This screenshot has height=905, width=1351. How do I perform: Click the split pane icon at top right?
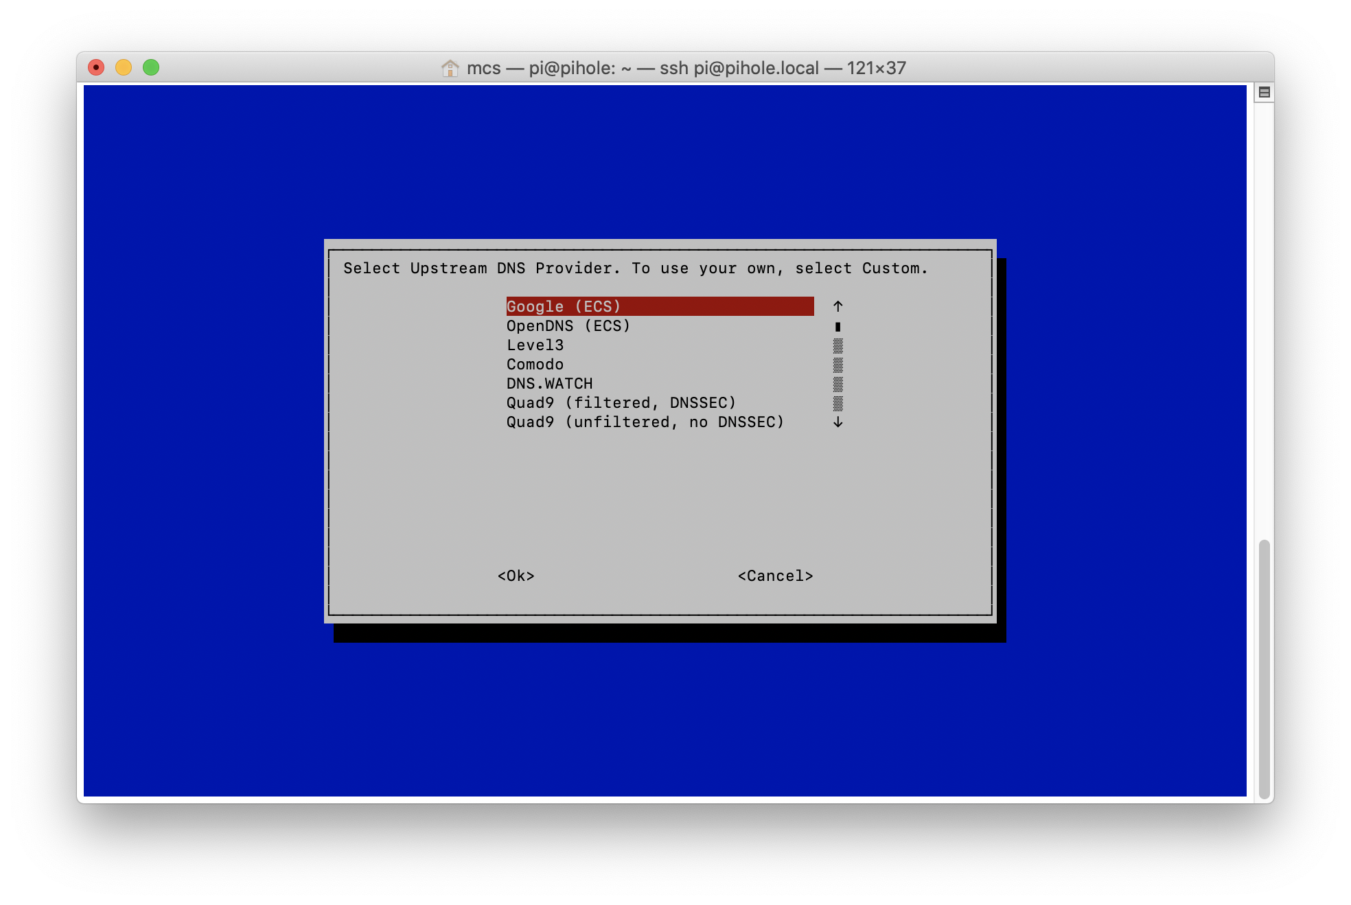1264,92
